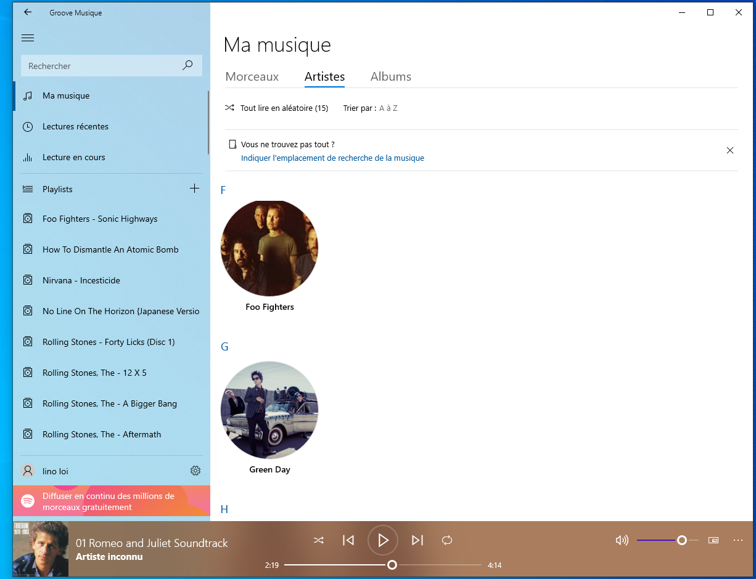The image size is (756, 579).
Task: Toggle shuffle in the player bar
Action: click(x=319, y=540)
